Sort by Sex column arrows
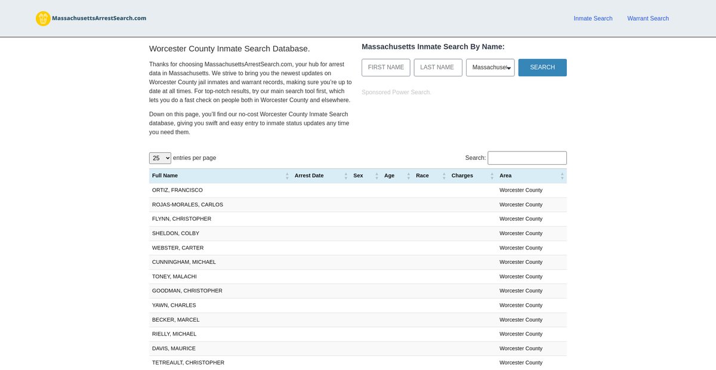 pos(376,176)
